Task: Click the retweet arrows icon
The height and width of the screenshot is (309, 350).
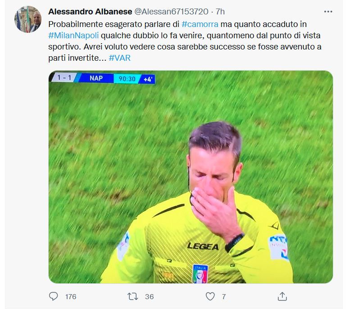Action: [132, 296]
